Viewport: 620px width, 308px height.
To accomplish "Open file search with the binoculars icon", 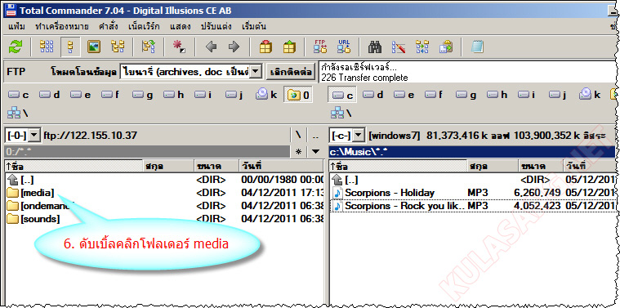I will pyautogui.click(x=375, y=47).
